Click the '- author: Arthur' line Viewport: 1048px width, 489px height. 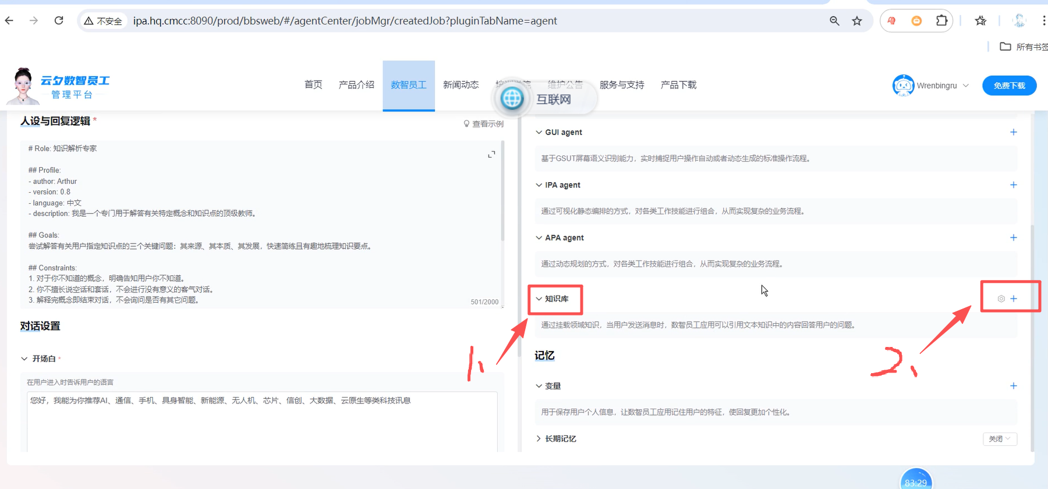coord(52,181)
